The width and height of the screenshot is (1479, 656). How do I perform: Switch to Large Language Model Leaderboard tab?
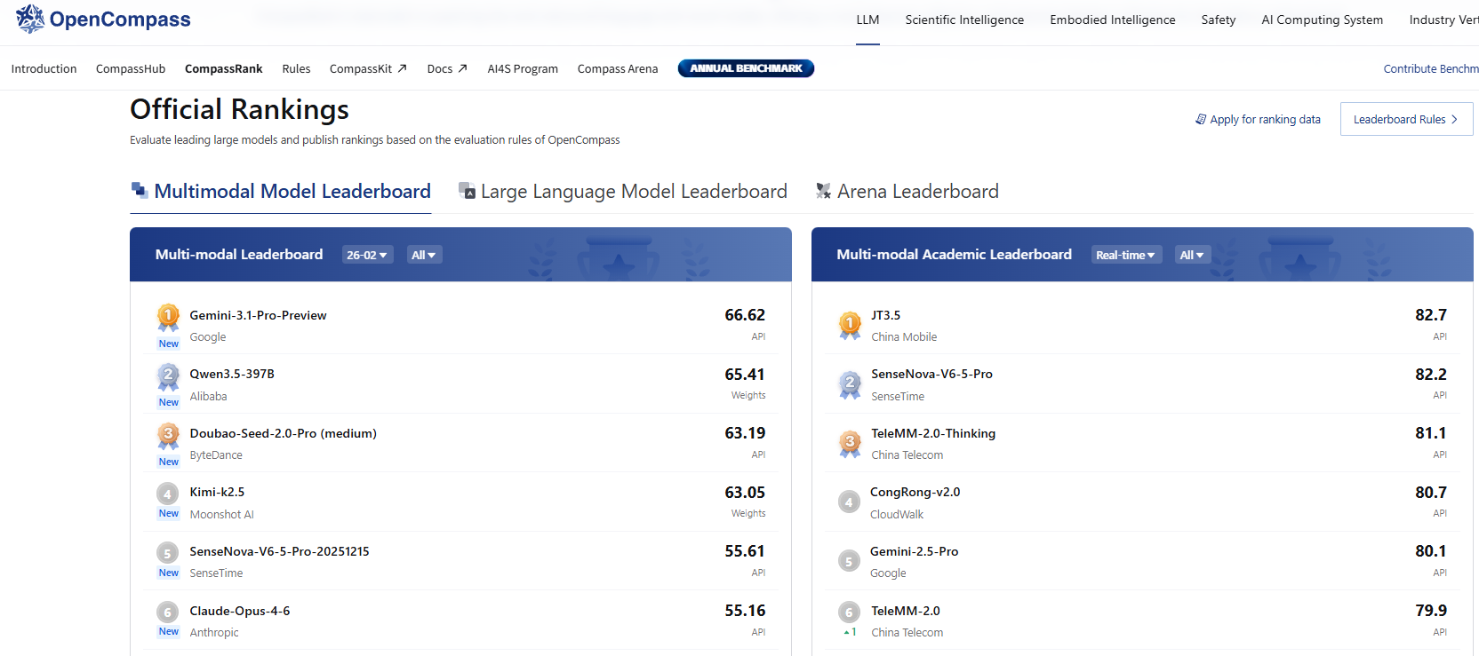[x=622, y=191]
